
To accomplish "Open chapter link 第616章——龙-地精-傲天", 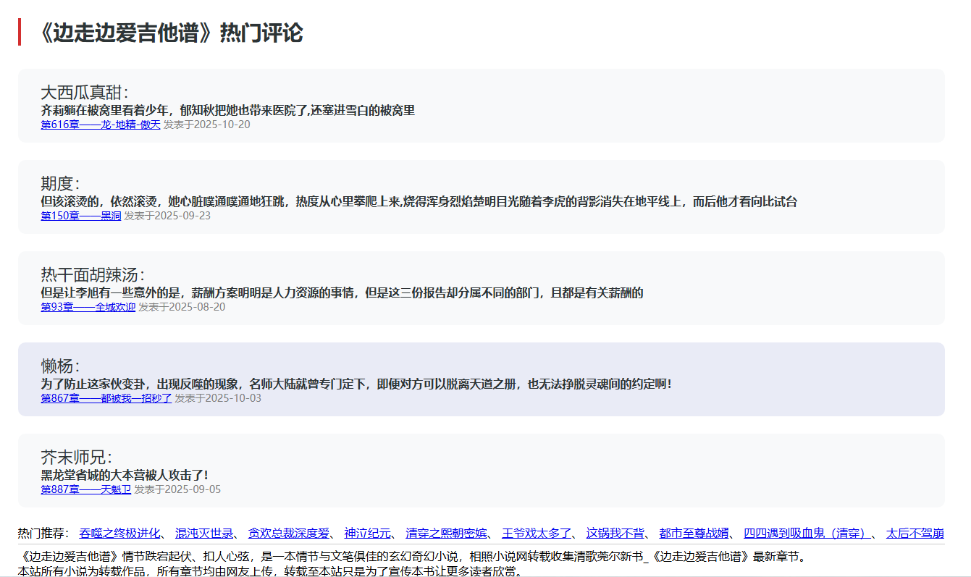I will 100,125.
